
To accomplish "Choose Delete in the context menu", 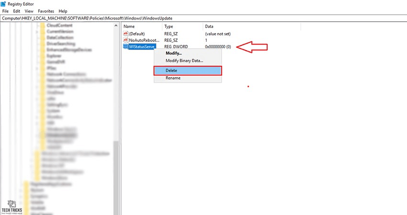I will pos(188,70).
